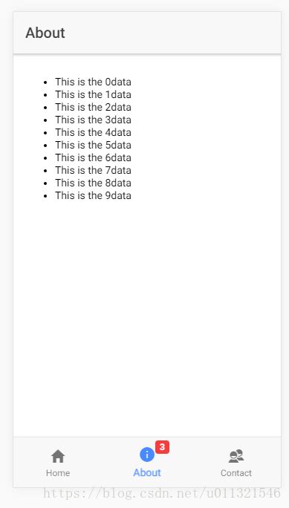Tap the "This is the 8data" row
The width and height of the screenshot is (289, 508).
click(x=93, y=183)
